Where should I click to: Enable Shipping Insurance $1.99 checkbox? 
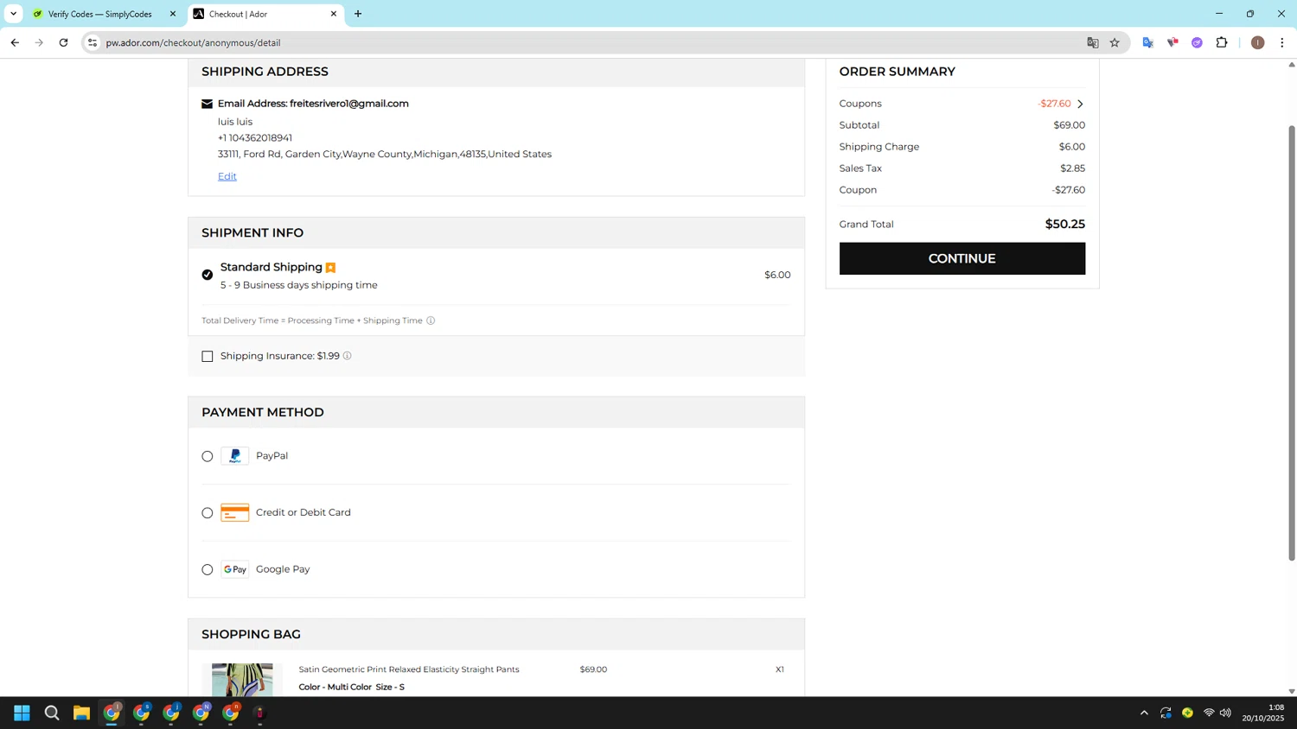pyautogui.click(x=208, y=356)
